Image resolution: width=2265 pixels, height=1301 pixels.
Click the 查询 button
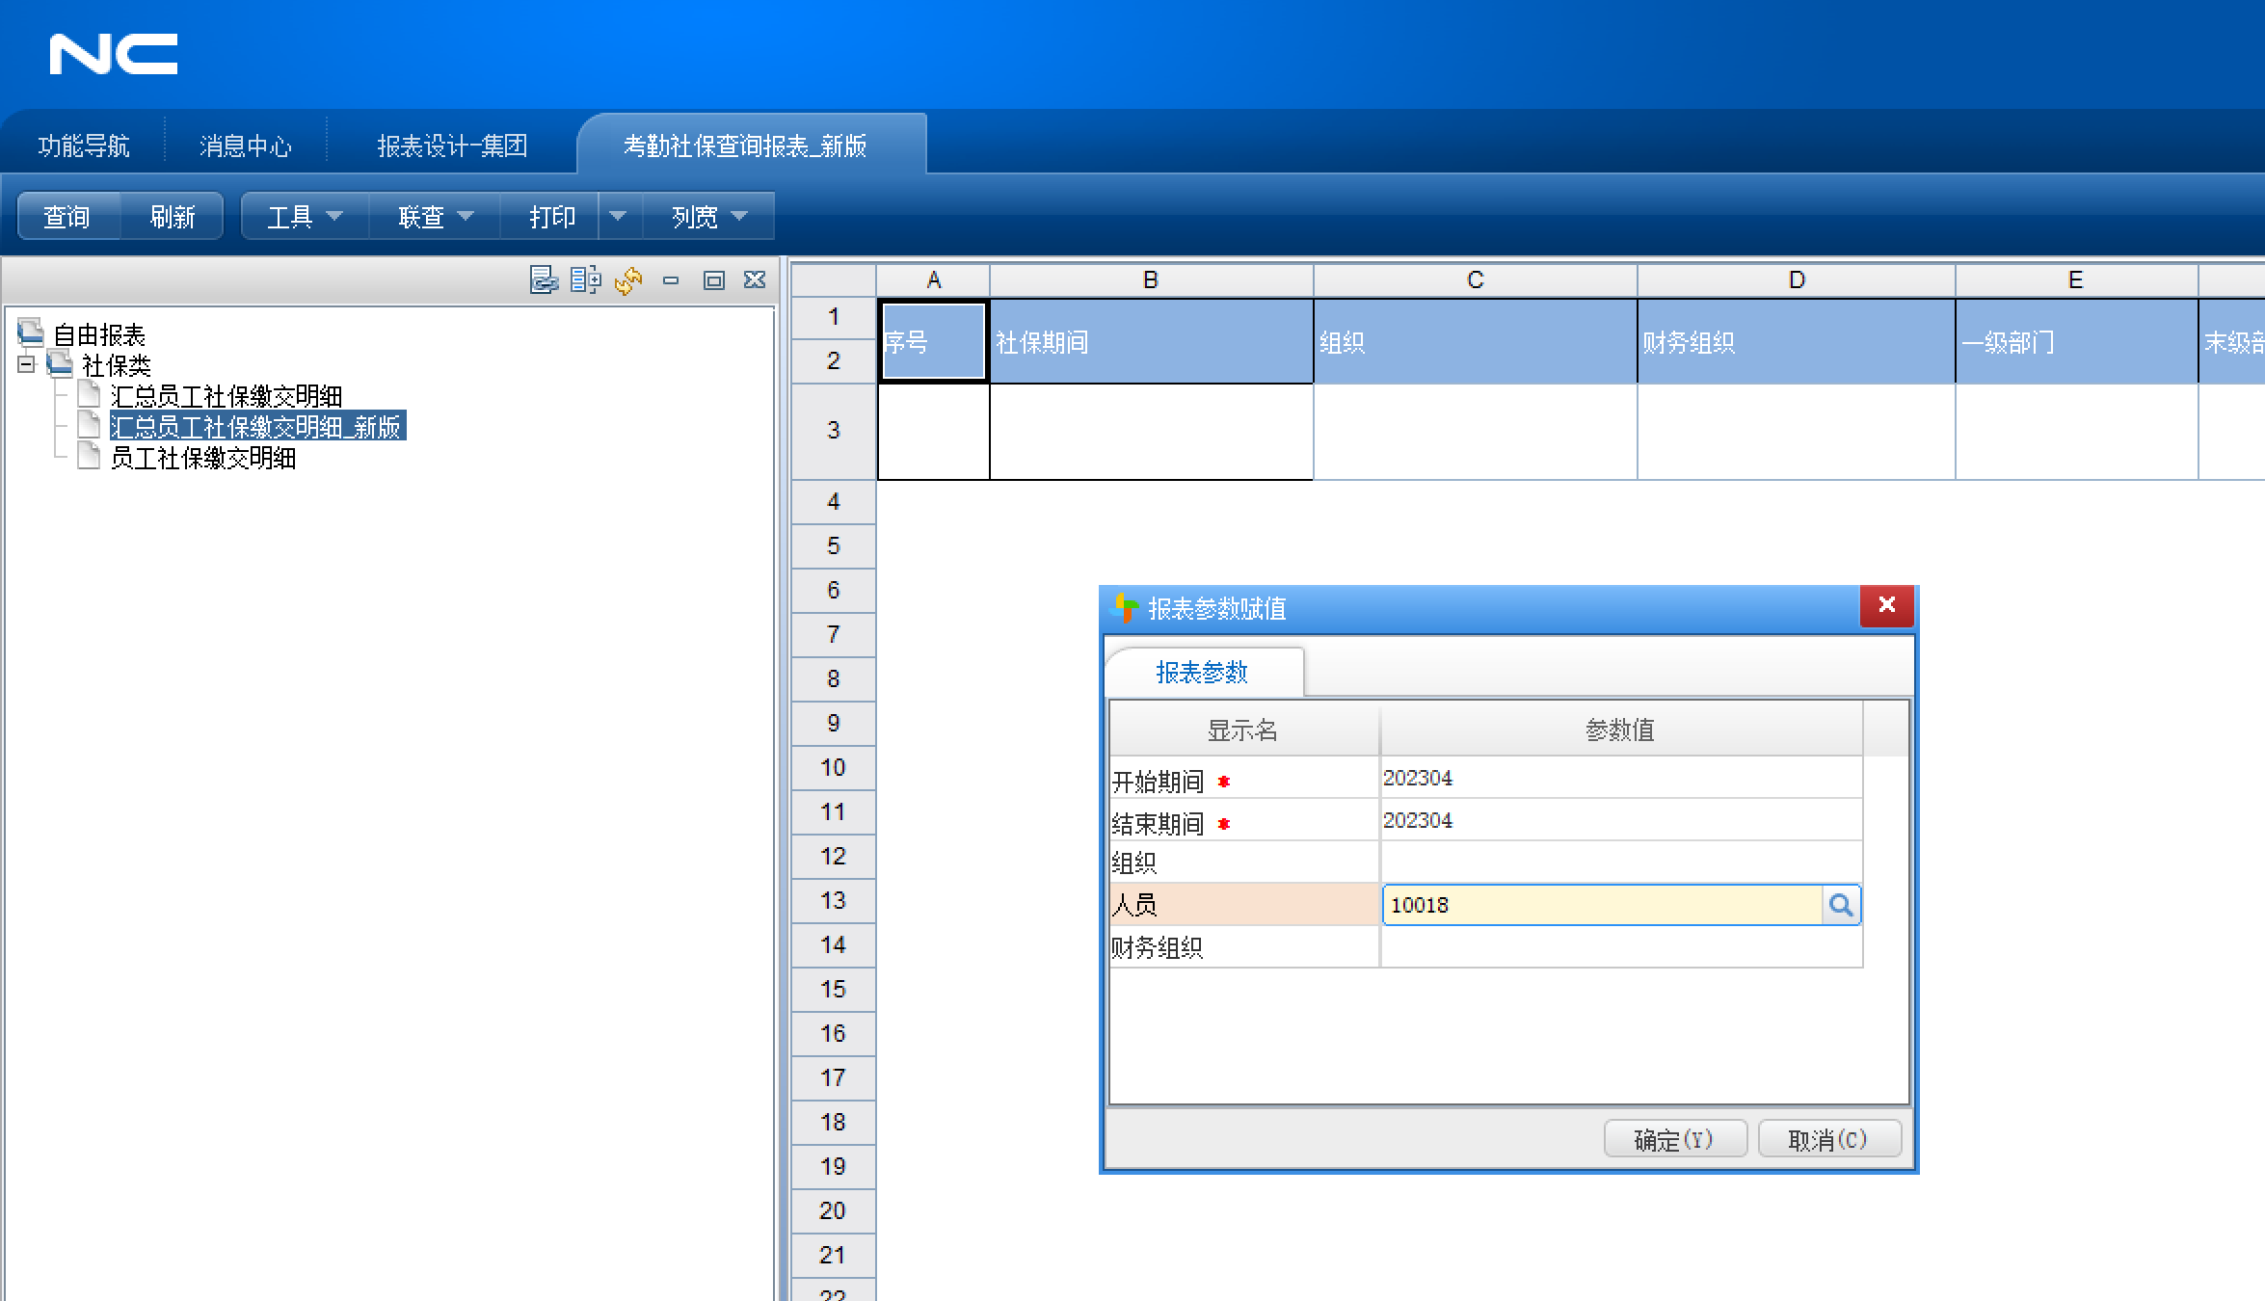(67, 216)
